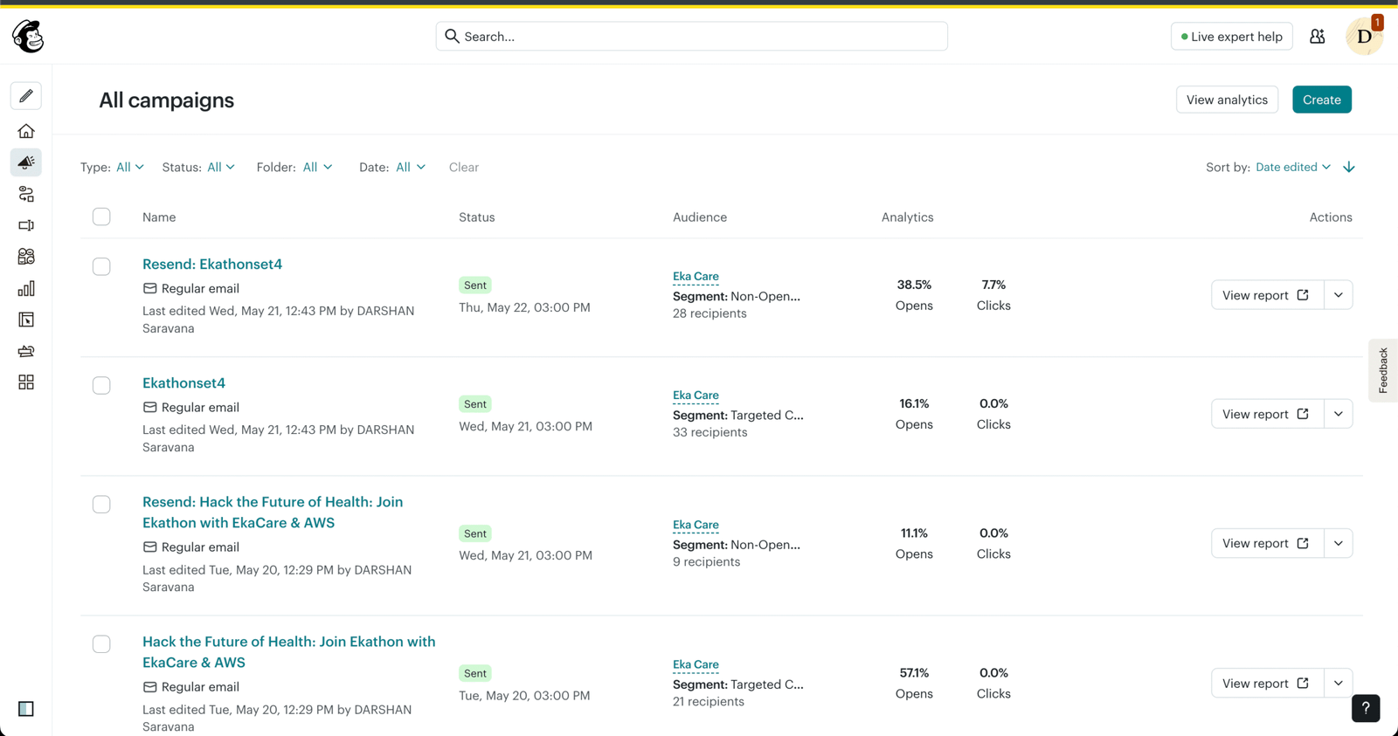Screen dimensions: 1398x736
Task: Check the Resend: Ekathonset4 campaign checkbox
Action: click(x=101, y=266)
